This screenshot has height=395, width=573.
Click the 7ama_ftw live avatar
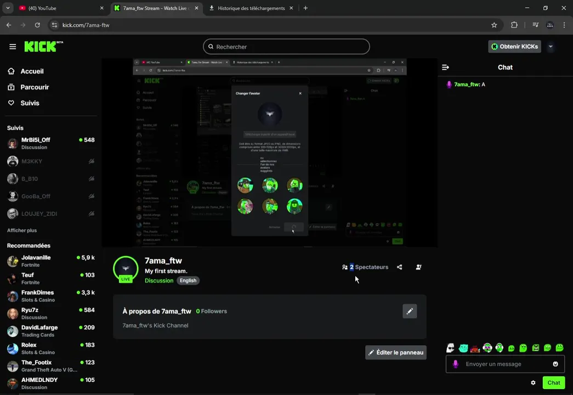126,269
